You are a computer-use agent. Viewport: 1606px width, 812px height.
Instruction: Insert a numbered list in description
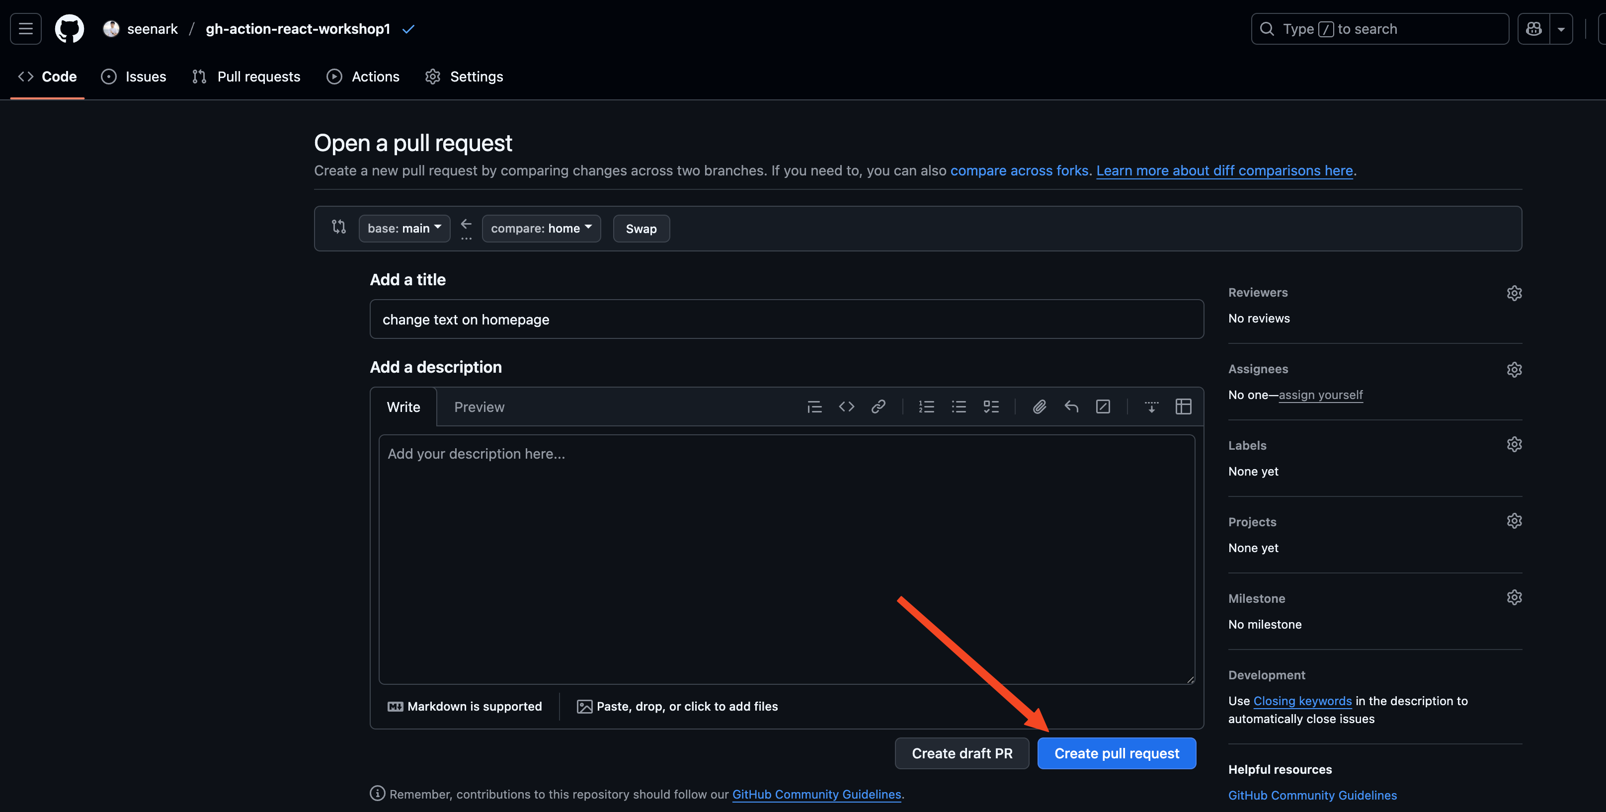coord(926,406)
